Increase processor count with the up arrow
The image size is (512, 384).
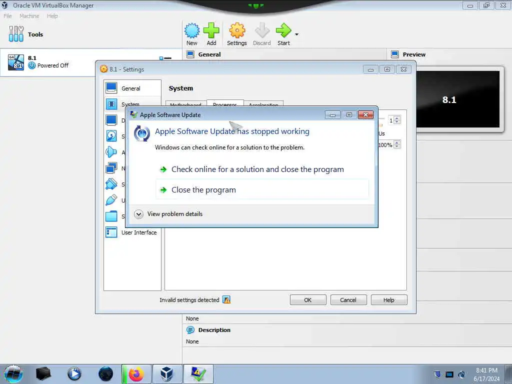coord(397,118)
